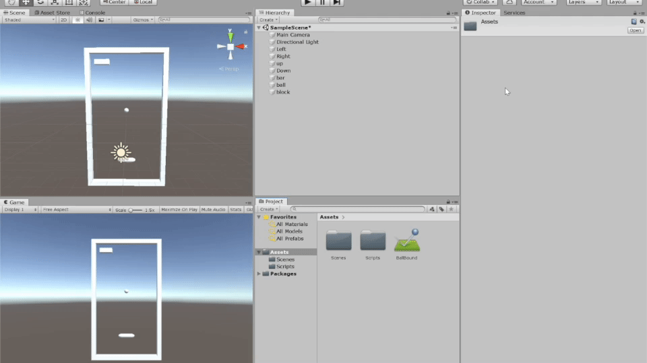
Task: Click the Pause button in the top toolbar
Action: 322,3
